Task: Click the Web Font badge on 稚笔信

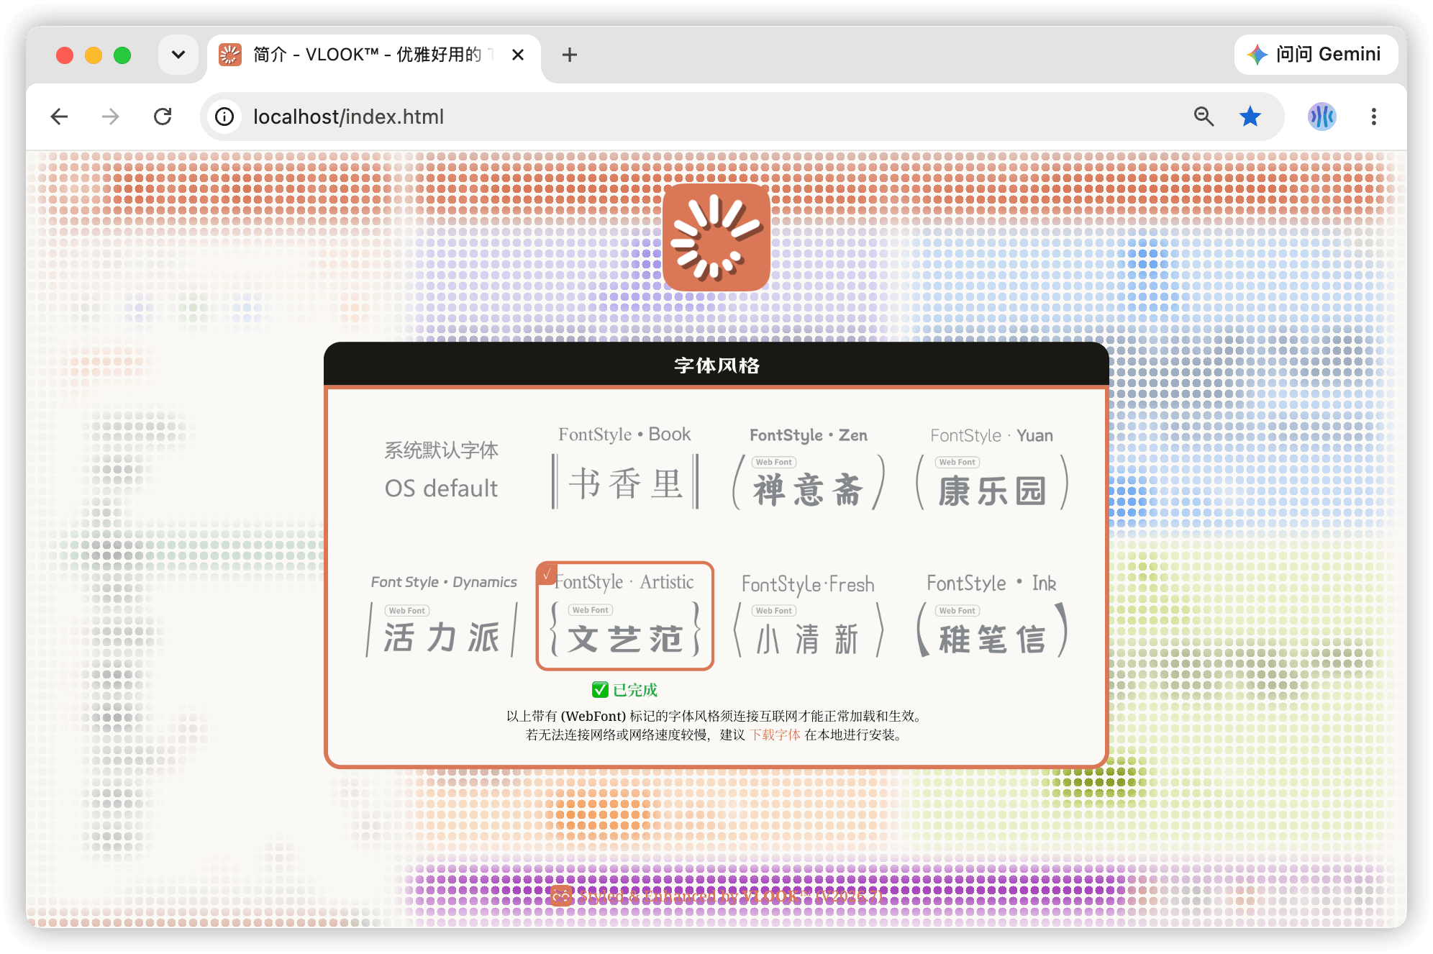Action: (957, 610)
